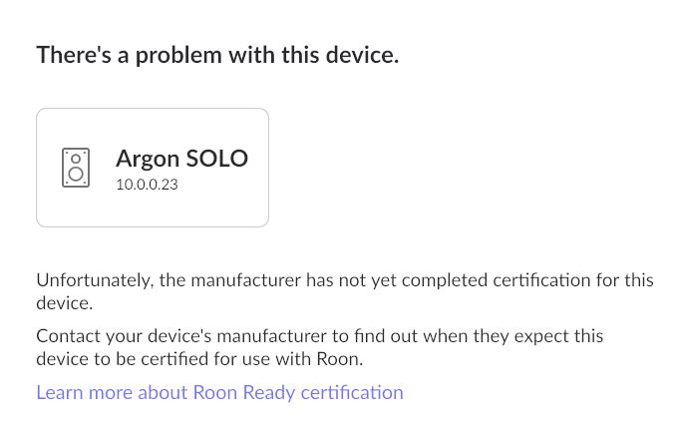Click the small tweeter circle in speaker icon
676x439 pixels.
pyautogui.click(x=76, y=158)
